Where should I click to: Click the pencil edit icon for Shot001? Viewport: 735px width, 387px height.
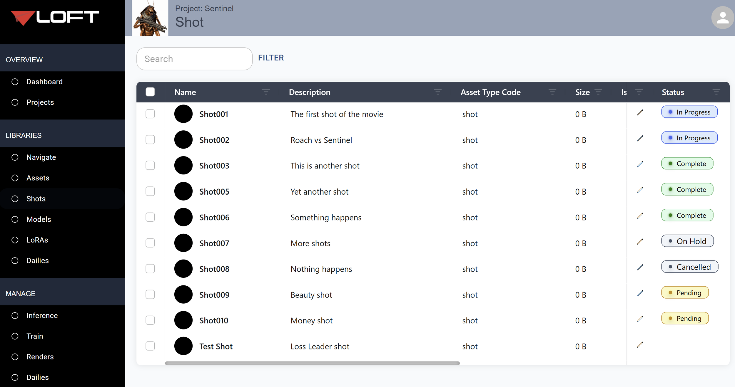point(640,112)
